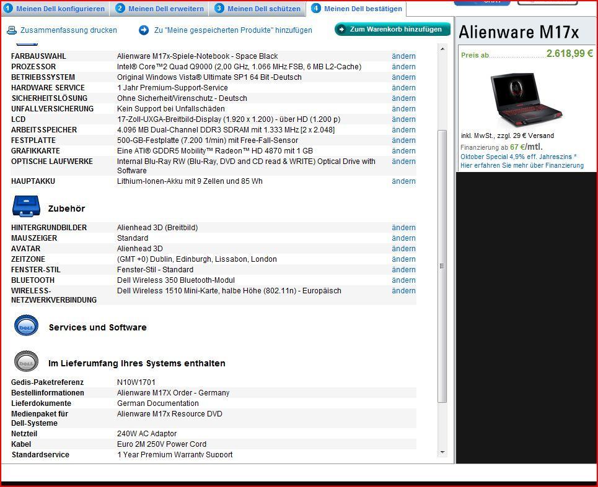Add to Meine gespeicherten Produkte link
This screenshot has height=487, width=598.
pos(233,30)
